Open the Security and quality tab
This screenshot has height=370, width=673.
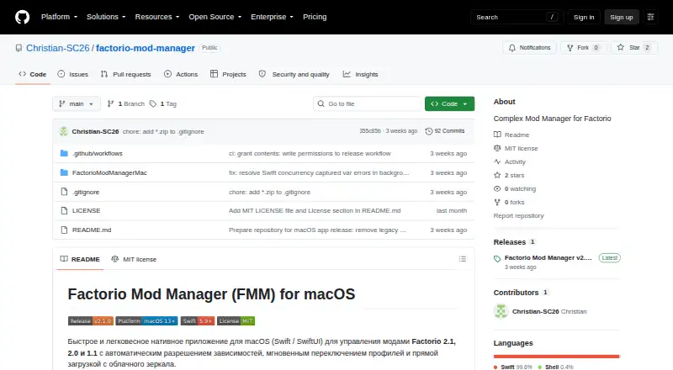pos(294,74)
